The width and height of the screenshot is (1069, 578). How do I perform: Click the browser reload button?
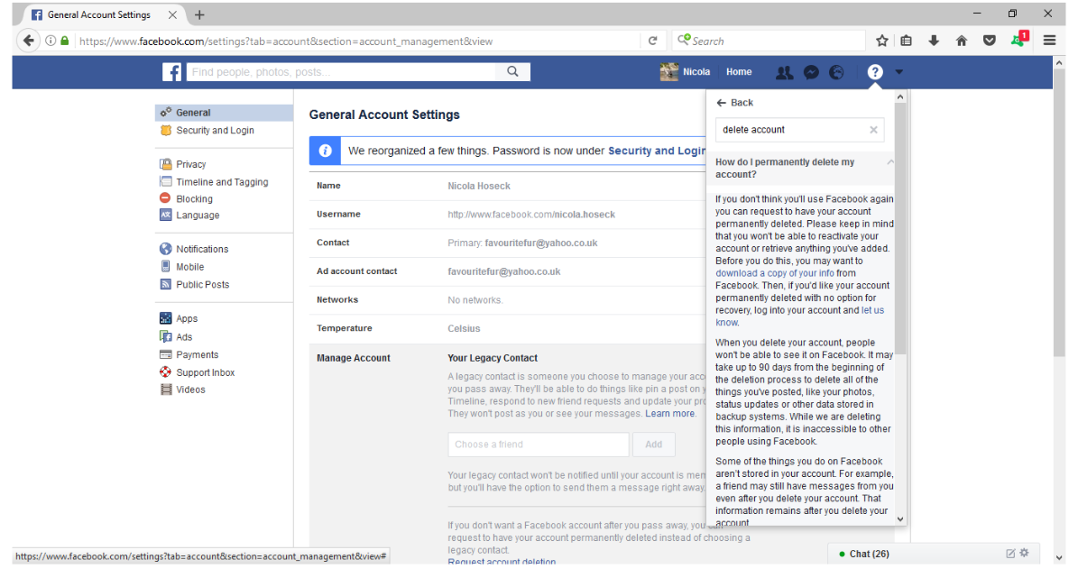(x=652, y=41)
